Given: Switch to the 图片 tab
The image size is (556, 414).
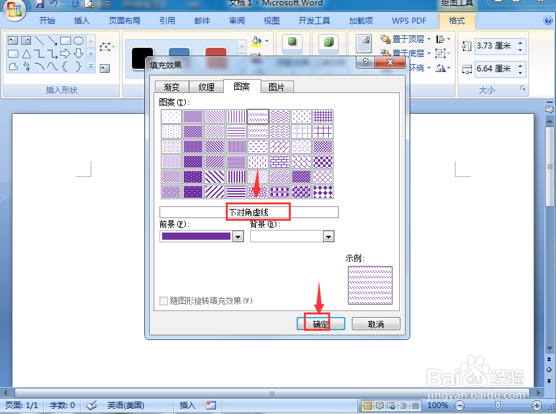Looking at the screenshot, I should tap(276, 86).
